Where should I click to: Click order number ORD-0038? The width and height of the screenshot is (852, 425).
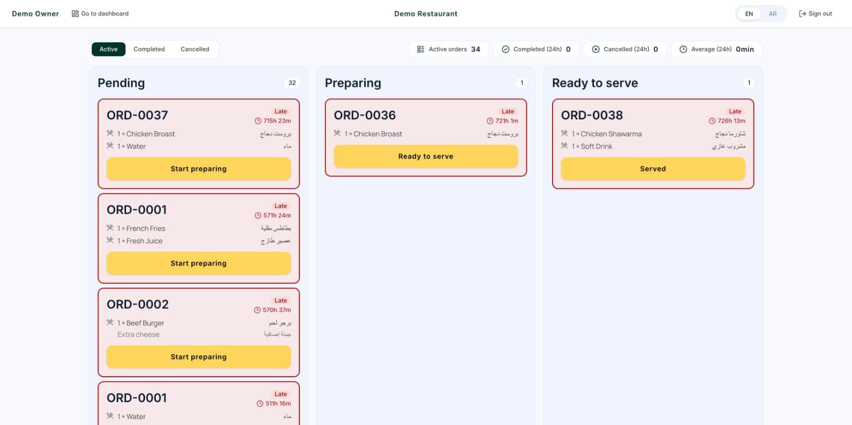click(592, 115)
